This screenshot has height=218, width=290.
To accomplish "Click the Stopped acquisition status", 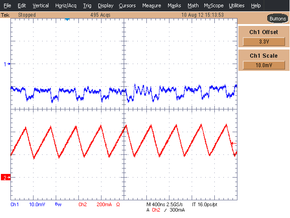I will coord(27,15).
